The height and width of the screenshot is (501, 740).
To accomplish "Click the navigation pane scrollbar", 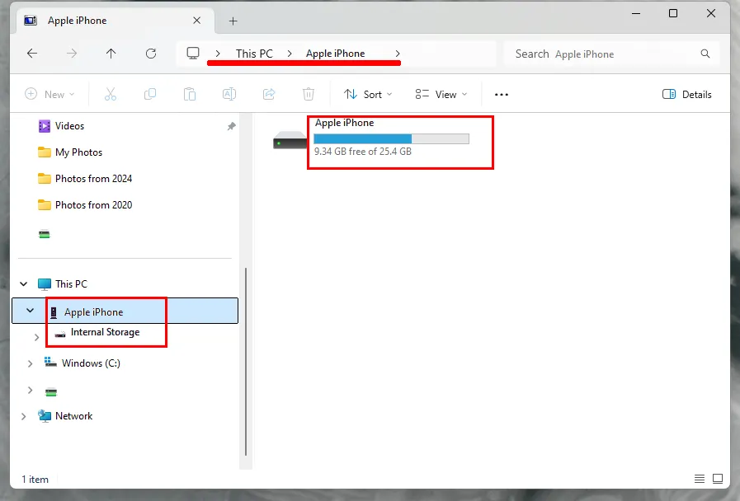I will tap(246, 362).
